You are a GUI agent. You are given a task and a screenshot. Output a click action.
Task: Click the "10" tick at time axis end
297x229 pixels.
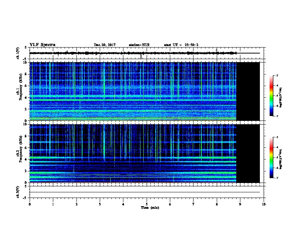[264, 204]
